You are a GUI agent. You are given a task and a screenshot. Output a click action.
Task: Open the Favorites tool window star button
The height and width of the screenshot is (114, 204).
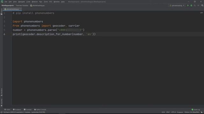pos(2,103)
